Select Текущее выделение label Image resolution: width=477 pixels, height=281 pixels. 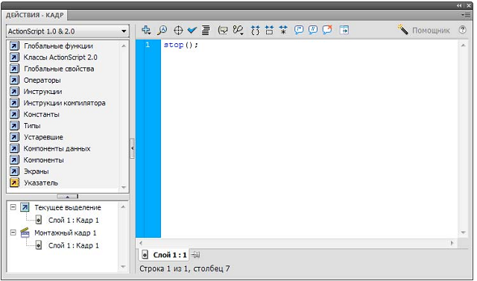tap(68, 207)
